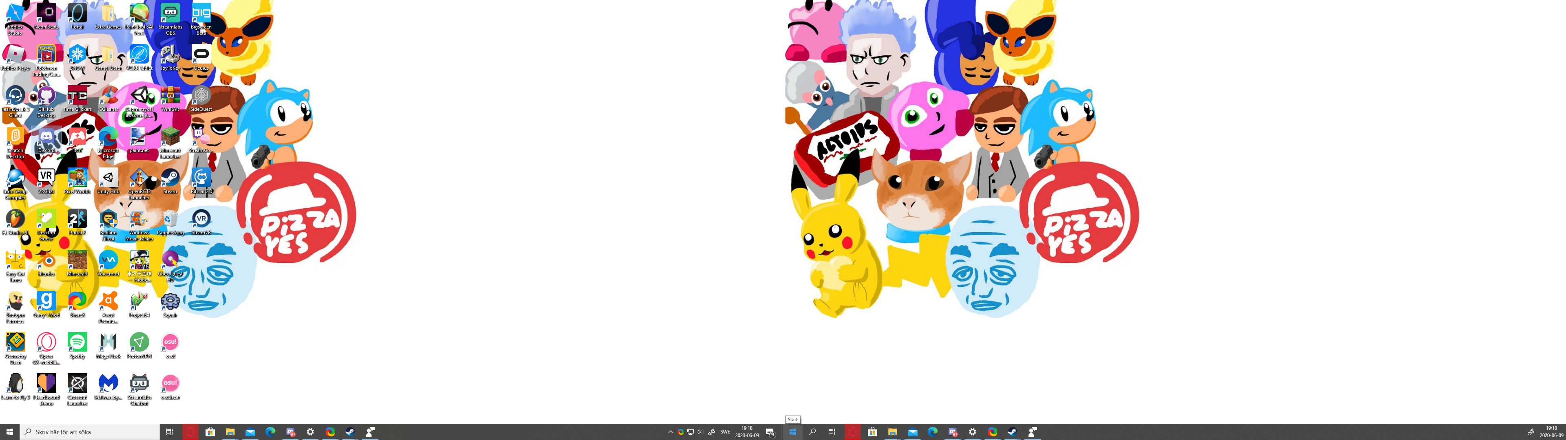Click the Discord desktop shortcut
The width and height of the screenshot is (1566, 440).
coord(46,140)
